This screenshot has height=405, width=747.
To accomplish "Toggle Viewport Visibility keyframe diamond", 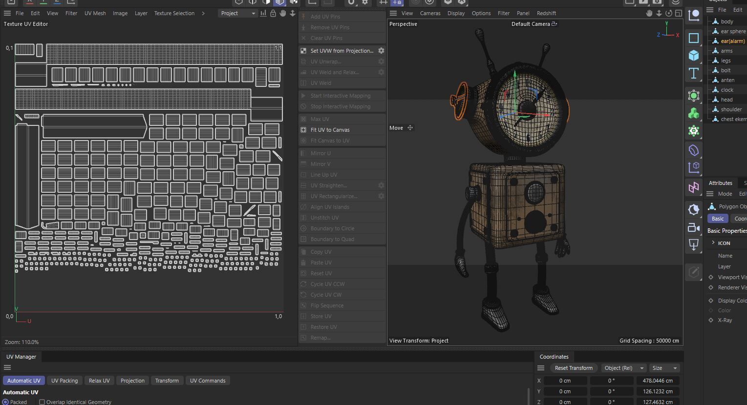I will [x=711, y=277].
